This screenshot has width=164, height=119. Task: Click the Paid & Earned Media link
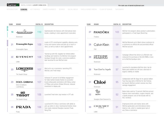(x=89, y=9)
